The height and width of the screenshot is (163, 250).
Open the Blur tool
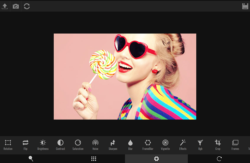pos(130,144)
